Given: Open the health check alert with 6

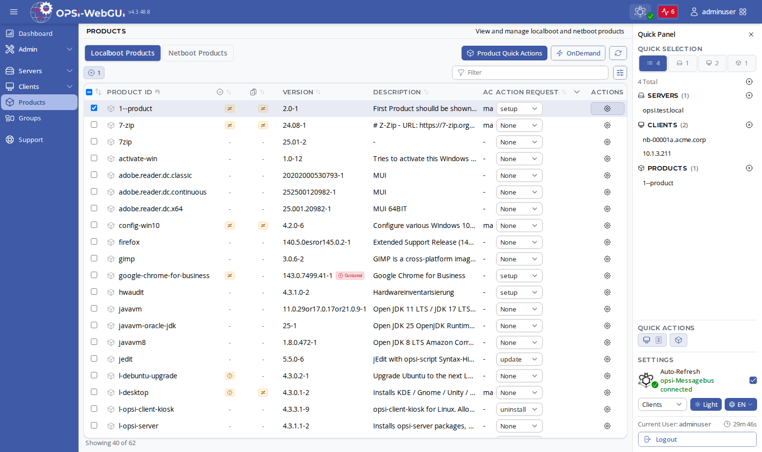Looking at the screenshot, I should (x=668, y=12).
